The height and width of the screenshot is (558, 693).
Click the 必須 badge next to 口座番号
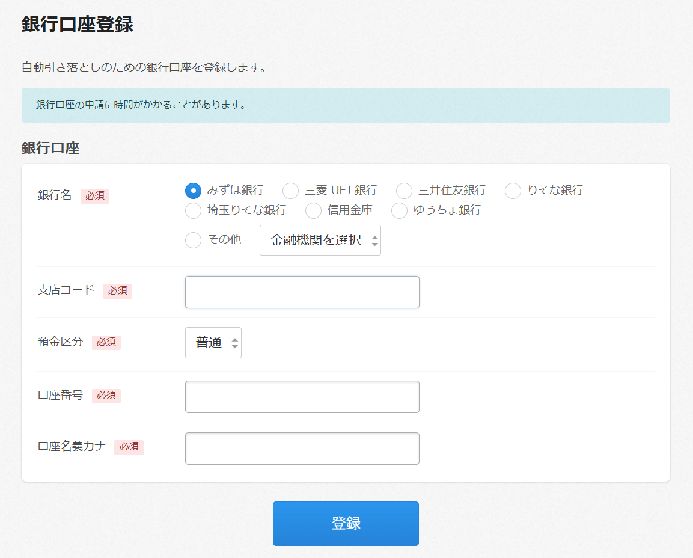[106, 396]
